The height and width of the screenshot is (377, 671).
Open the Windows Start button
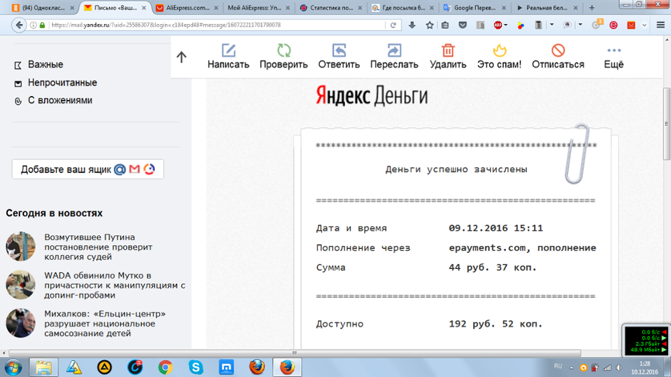pyautogui.click(x=13, y=368)
